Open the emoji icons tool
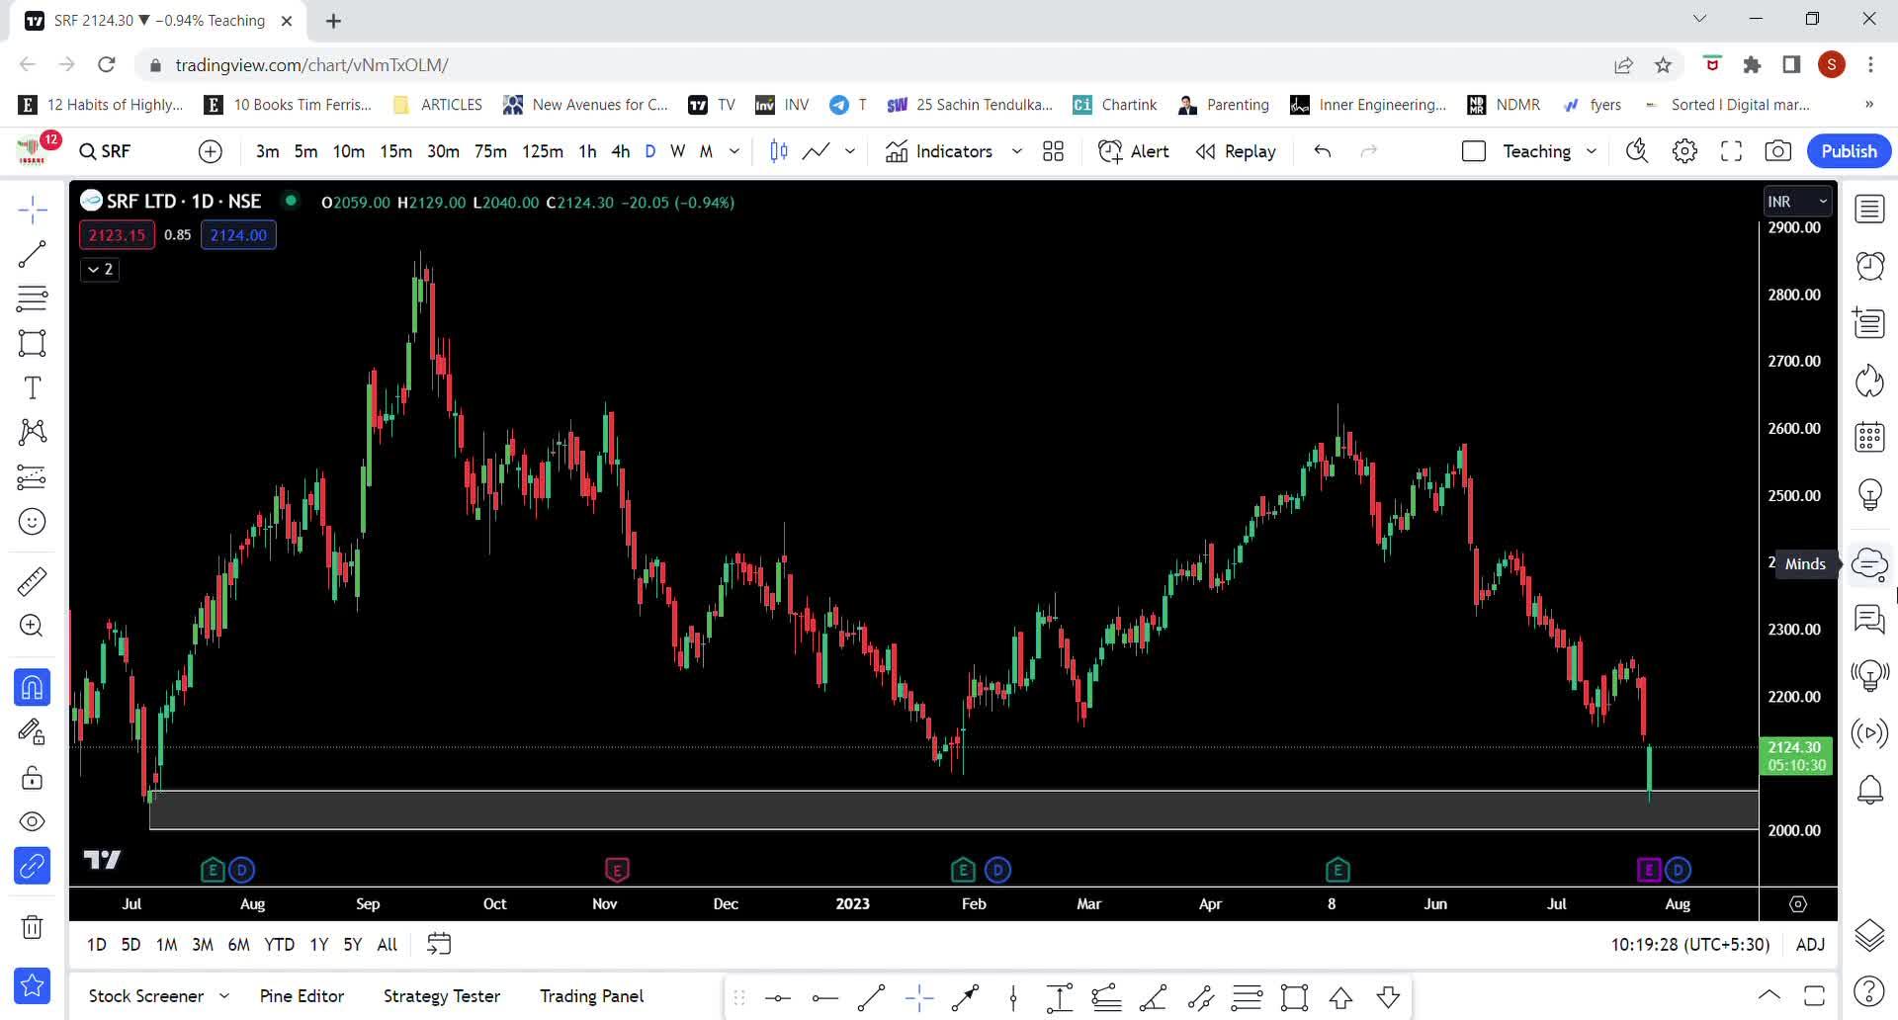The image size is (1898, 1020). click(x=33, y=522)
